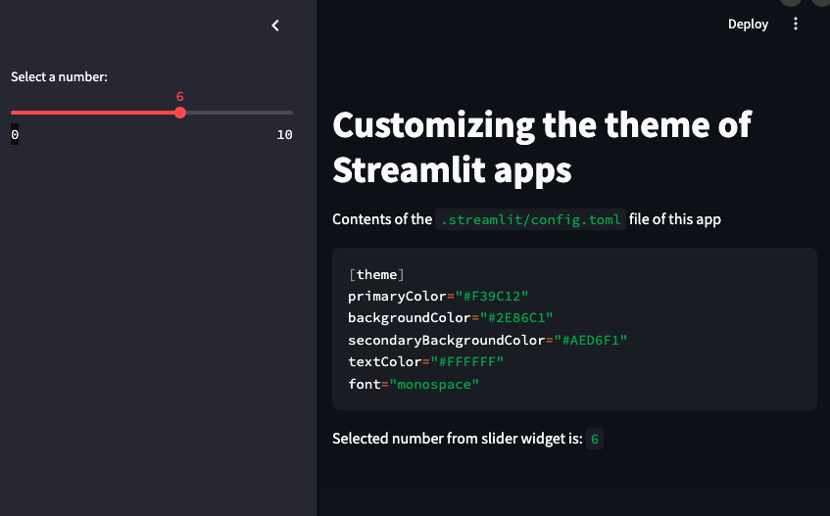Click the font="monospace" code line
The height and width of the screenshot is (516, 830).
pos(414,385)
